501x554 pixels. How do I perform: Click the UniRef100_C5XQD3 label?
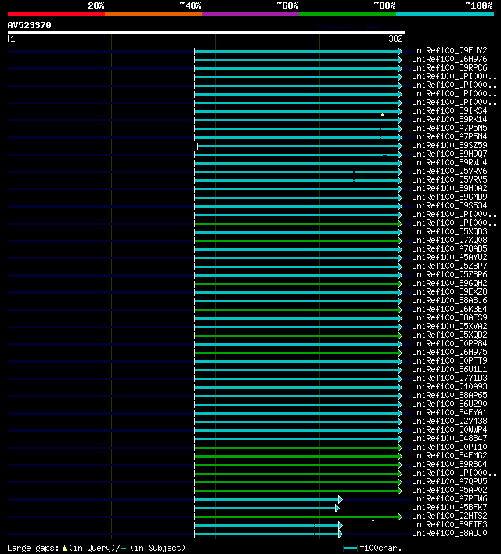click(449, 231)
